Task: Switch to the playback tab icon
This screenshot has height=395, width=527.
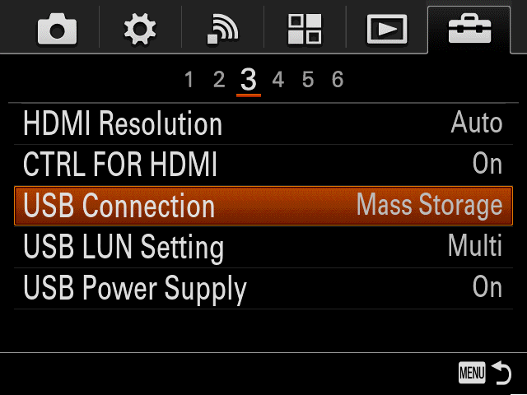Action: click(387, 30)
